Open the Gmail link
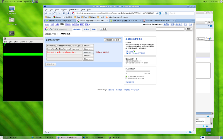This screenshot has width=223, height=139. pyautogui.click(x=47, y=24)
